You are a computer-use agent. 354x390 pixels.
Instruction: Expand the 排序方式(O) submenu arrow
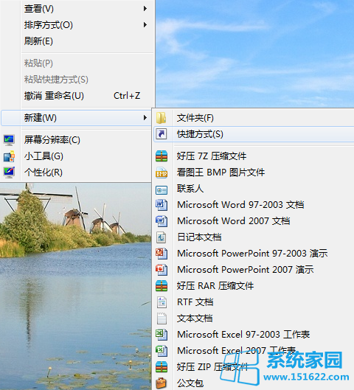pos(145,25)
